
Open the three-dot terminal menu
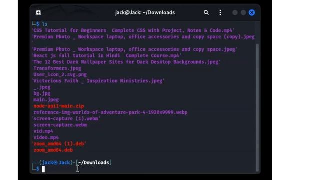220,13
